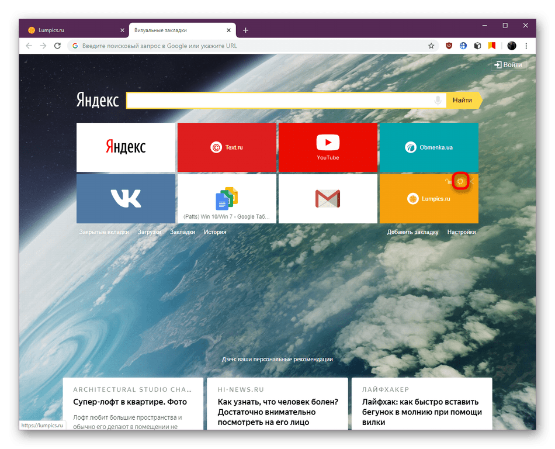The image size is (555, 449).
Task: Open the Chrome three-dot menu
Action: coord(527,46)
